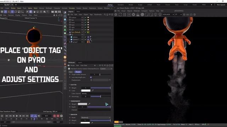Select the Rotate tool in toolbar
Image resolution: width=227 pixels, height=127 pixels.
16,12
